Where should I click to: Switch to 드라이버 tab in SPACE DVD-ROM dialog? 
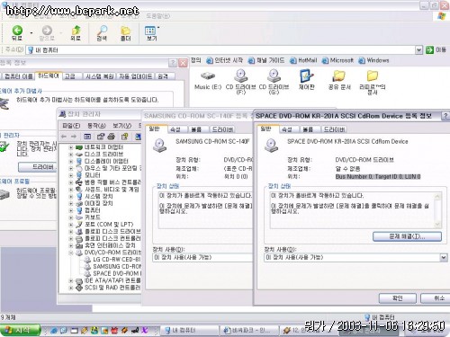point(334,129)
